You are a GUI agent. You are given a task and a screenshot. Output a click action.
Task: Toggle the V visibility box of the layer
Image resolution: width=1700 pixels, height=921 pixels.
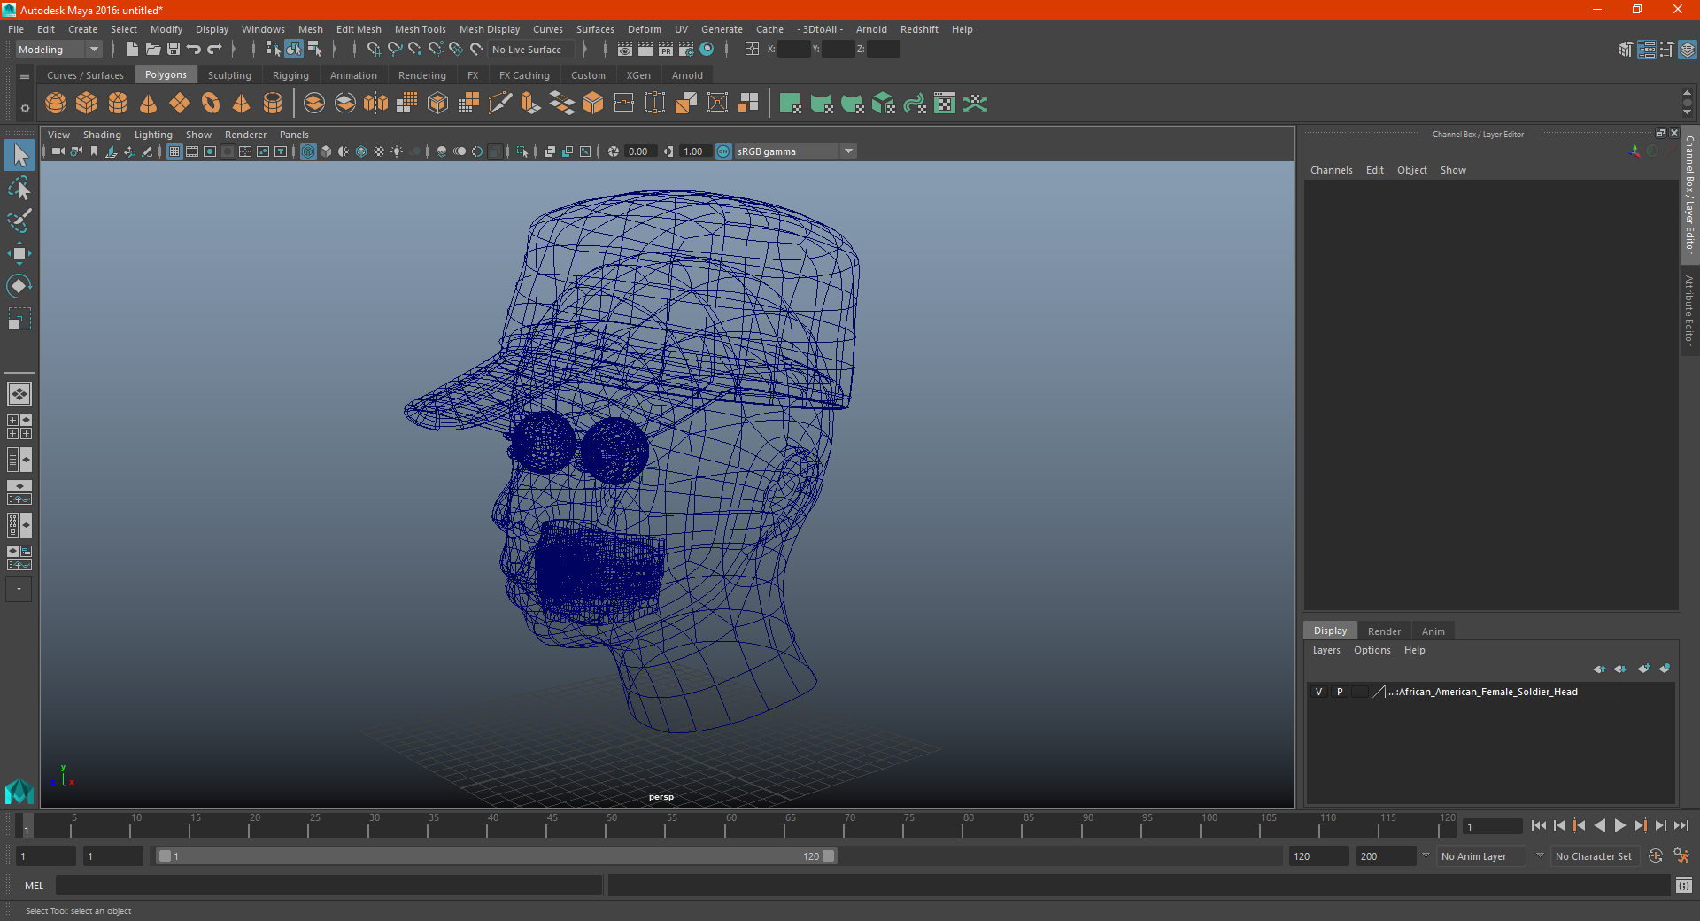pos(1319,692)
